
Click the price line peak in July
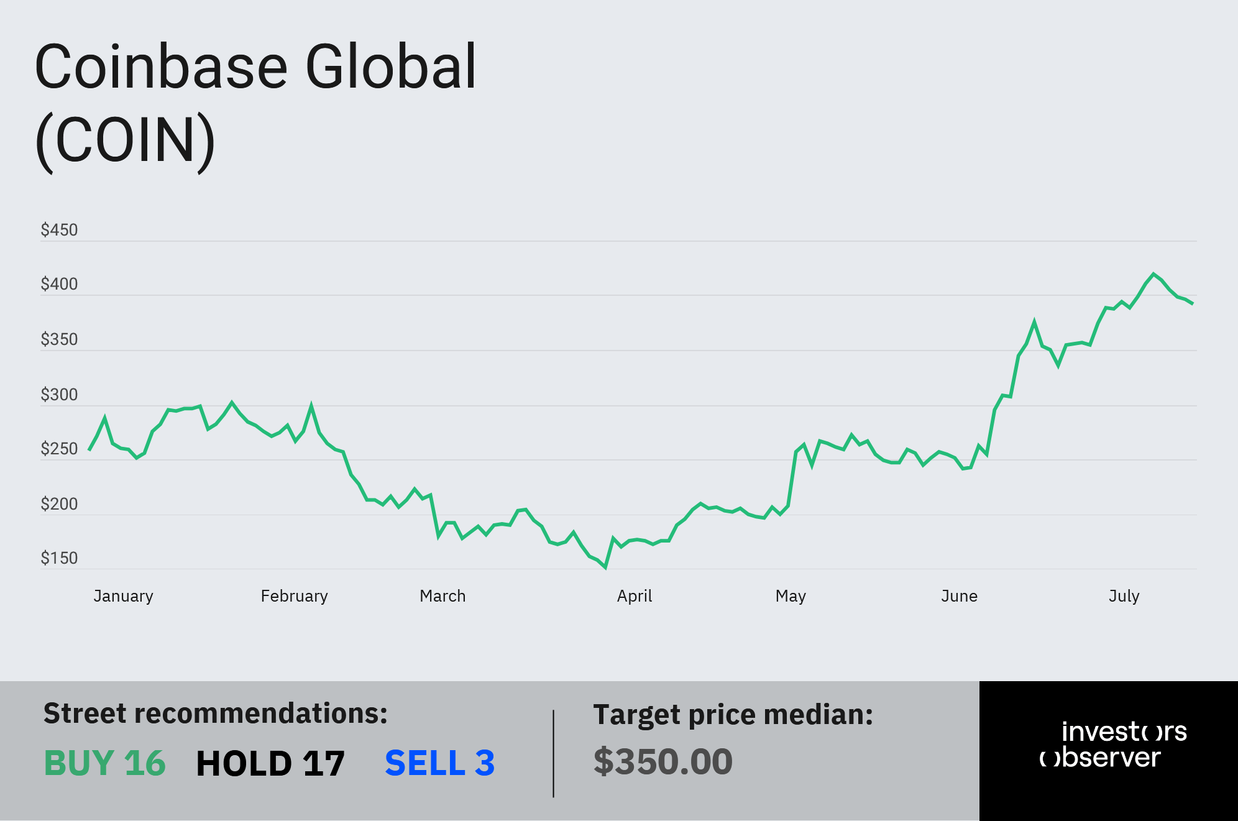[x=1153, y=274]
